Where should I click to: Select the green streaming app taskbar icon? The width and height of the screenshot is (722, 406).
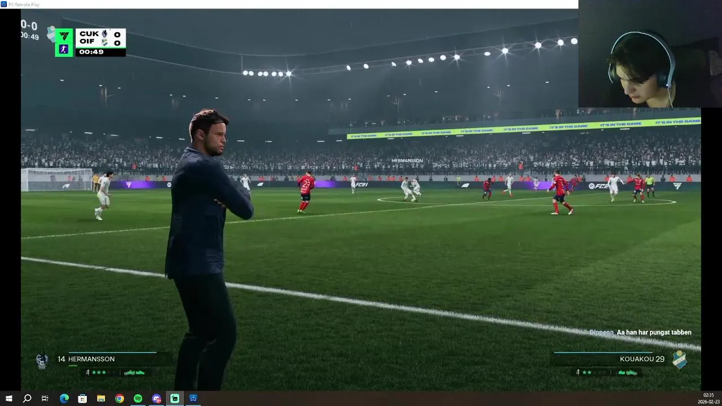[x=175, y=398]
